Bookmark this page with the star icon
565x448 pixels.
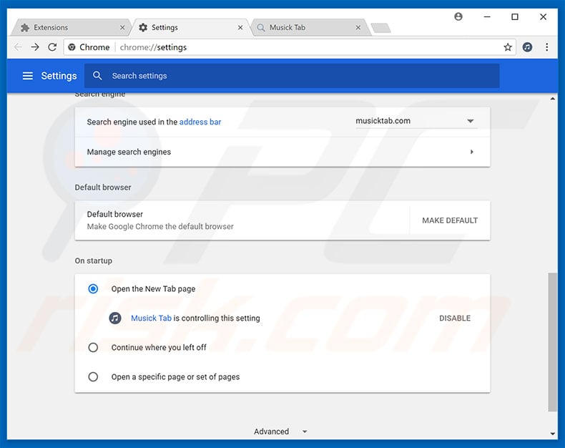point(508,47)
